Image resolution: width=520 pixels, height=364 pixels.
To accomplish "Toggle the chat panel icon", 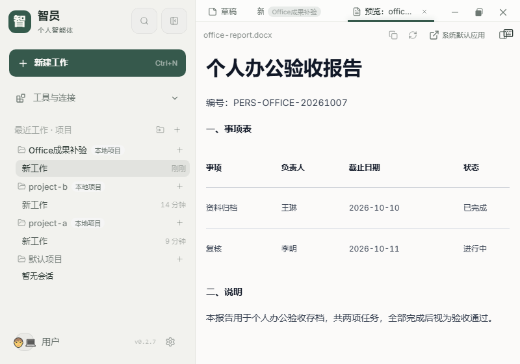I will coord(506,34).
